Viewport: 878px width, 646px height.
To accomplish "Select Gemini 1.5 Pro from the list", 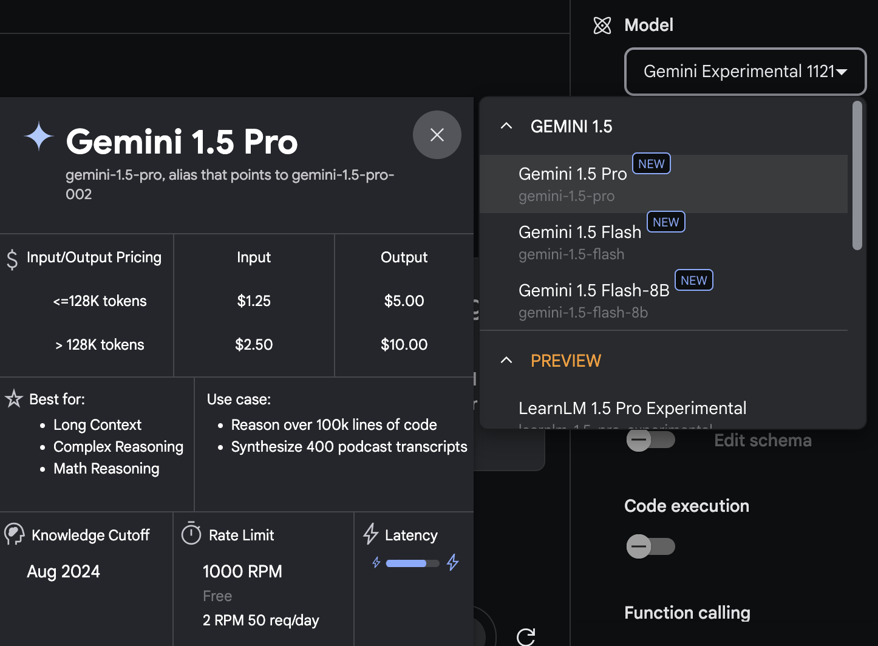I will point(664,184).
